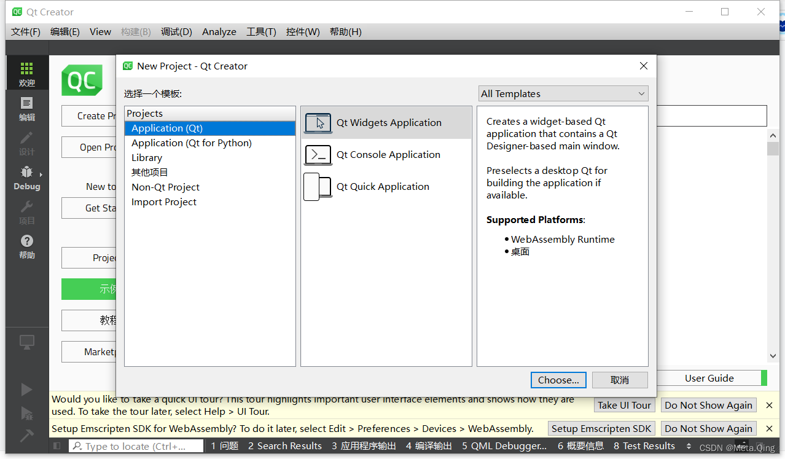
Task: Dismiss the Emscripten SDK notification bar
Action: [x=769, y=428]
